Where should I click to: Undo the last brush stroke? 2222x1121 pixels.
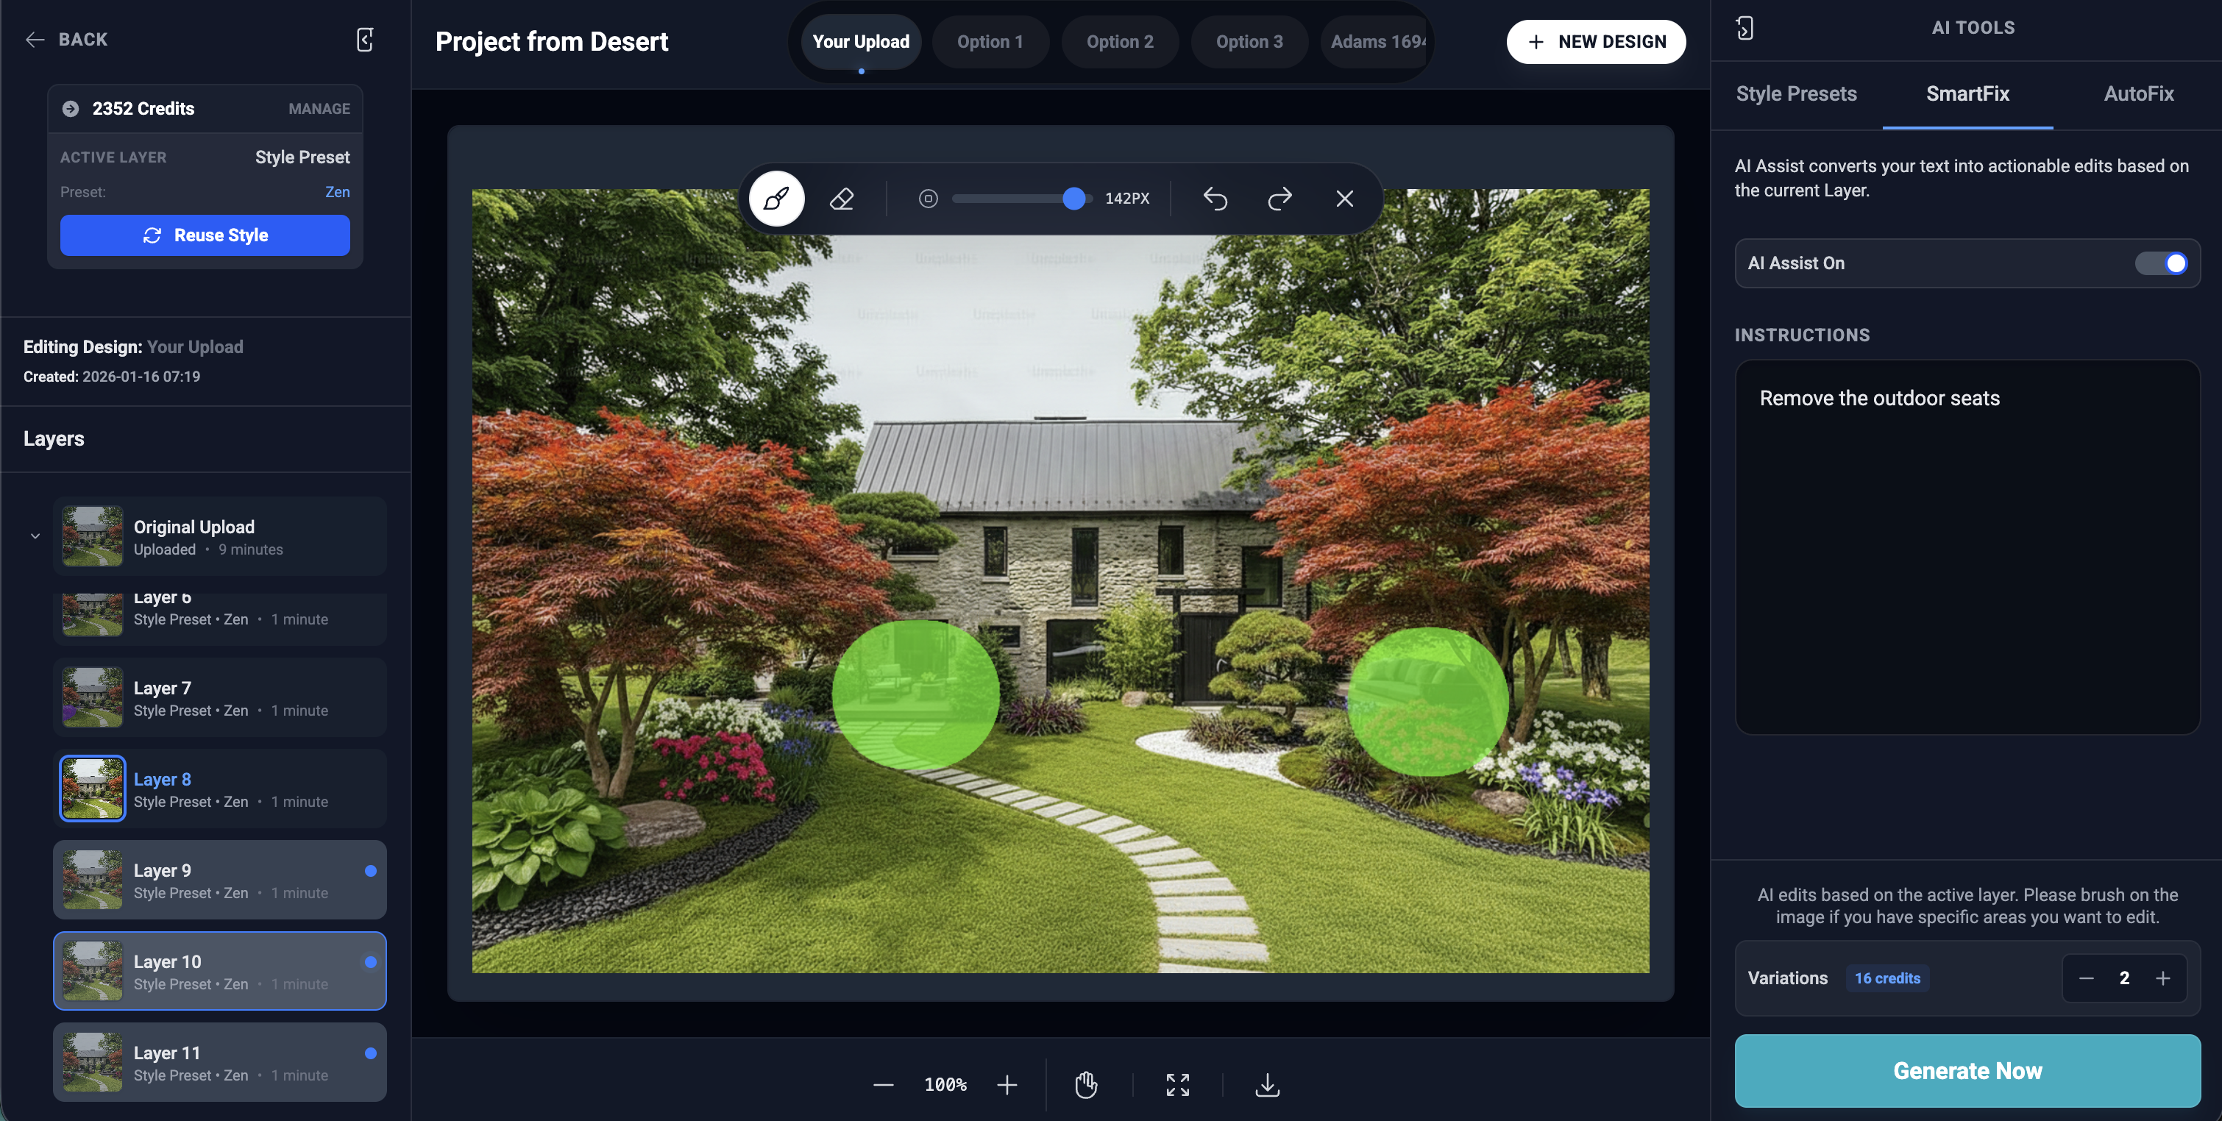(1215, 199)
